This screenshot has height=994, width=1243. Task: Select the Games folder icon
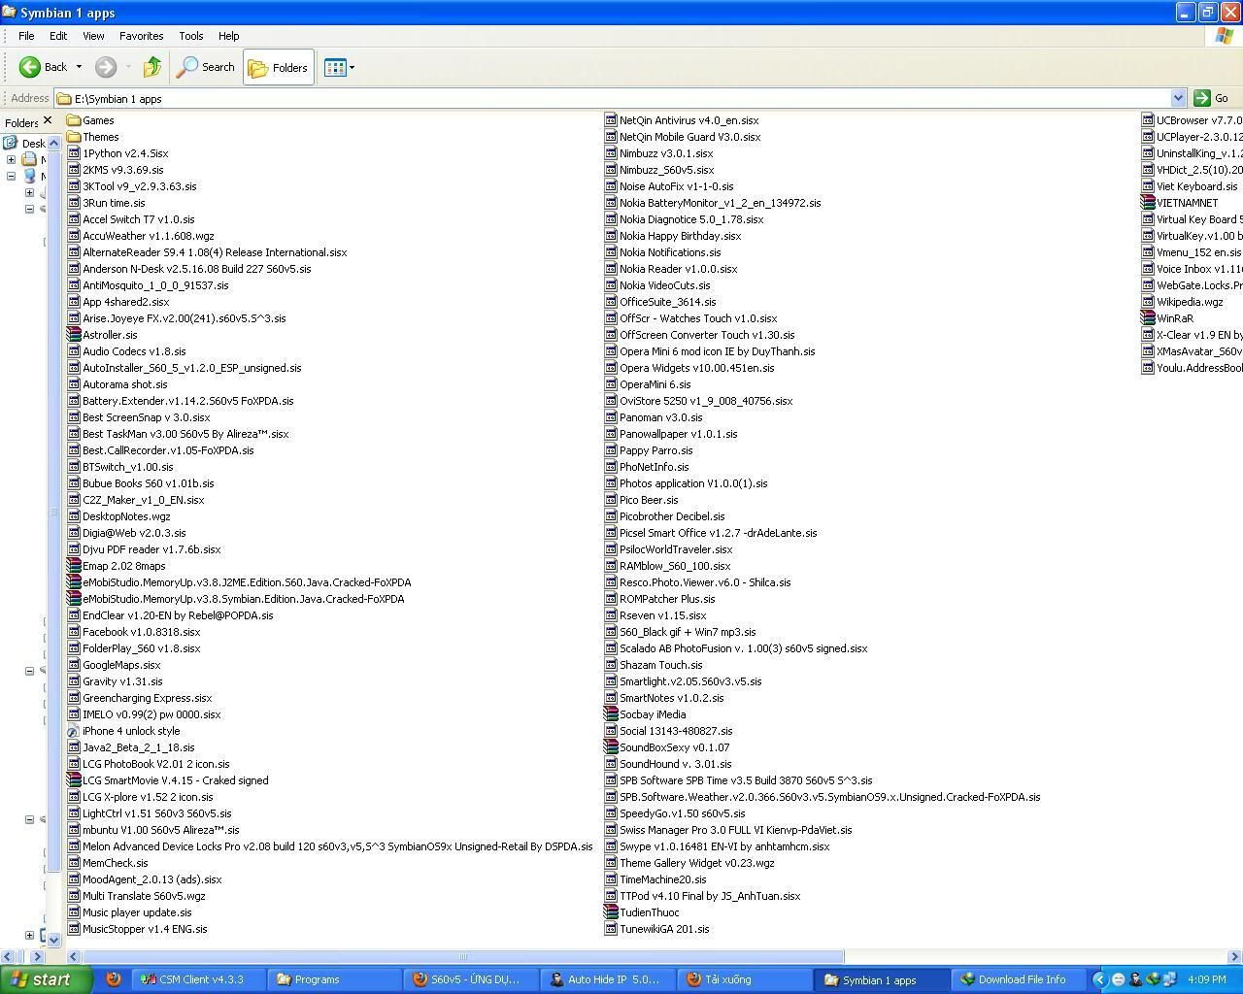(74, 120)
